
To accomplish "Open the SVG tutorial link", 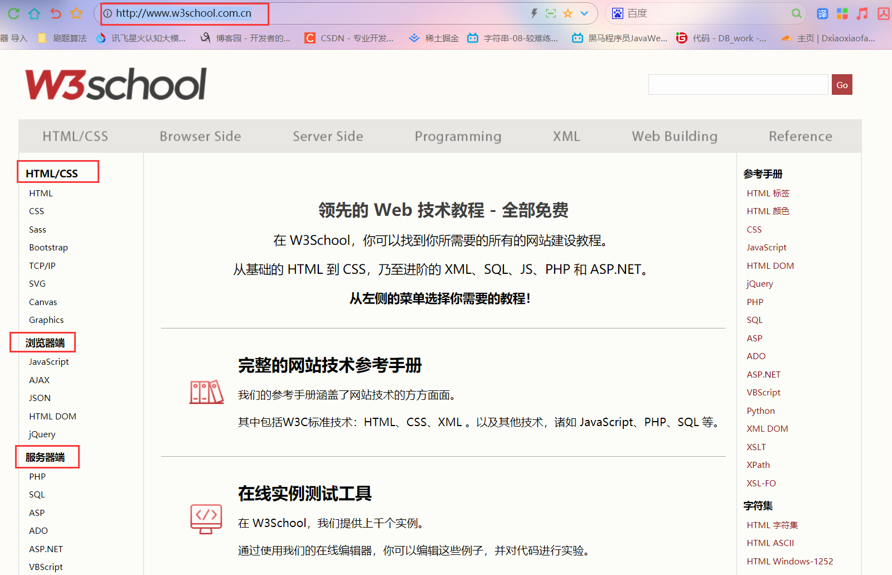I will pos(37,284).
